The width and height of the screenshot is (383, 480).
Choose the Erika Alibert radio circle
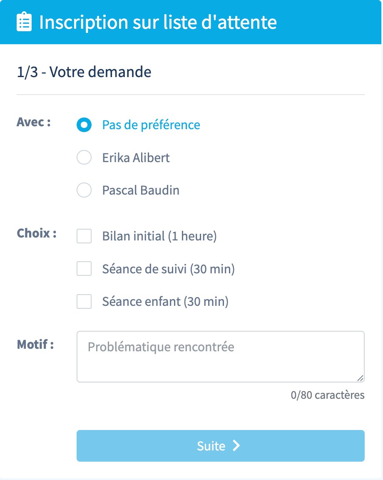tap(84, 158)
